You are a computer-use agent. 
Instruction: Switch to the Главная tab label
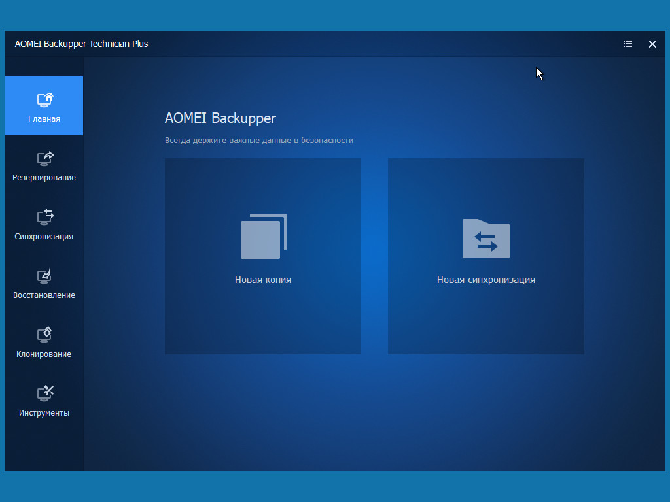point(44,119)
